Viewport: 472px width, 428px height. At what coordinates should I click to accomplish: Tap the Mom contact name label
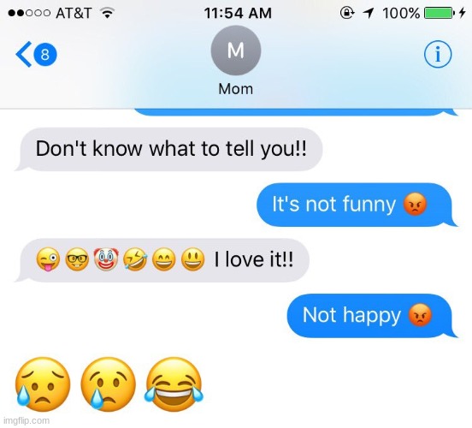[x=236, y=89]
